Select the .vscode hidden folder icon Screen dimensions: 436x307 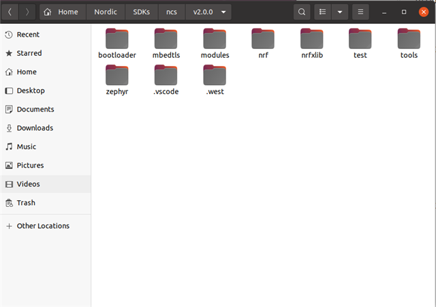[x=166, y=75]
